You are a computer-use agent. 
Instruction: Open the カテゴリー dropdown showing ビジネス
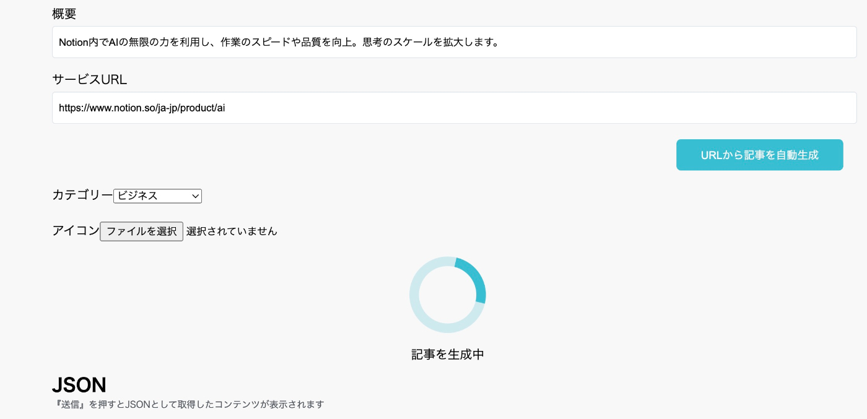[x=158, y=196]
